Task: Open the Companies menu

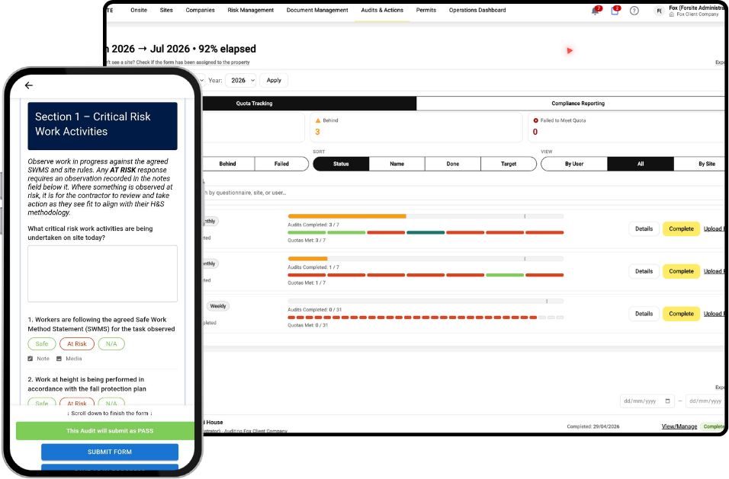Action: pos(201,10)
